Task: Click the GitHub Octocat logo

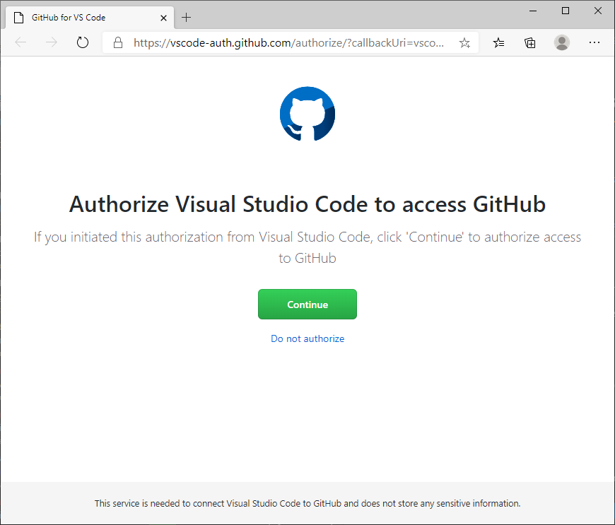Action: 307,113
